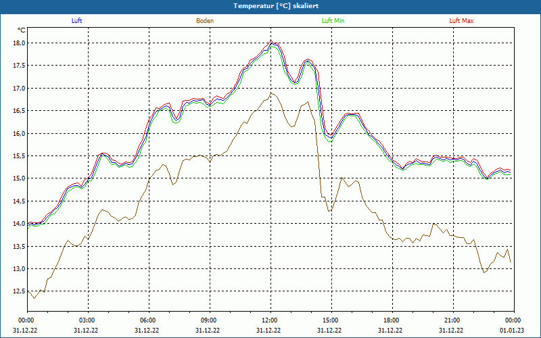Click the '14,5' y-axis value
Image resolution: width=541 pixels, height=338 pixels.
[x=19, y=201]
